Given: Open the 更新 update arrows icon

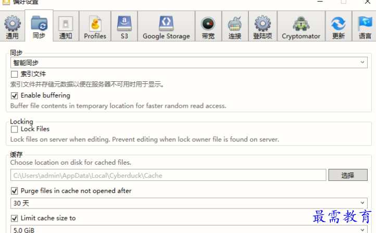Looking at the screenshot, I should 339,24.
